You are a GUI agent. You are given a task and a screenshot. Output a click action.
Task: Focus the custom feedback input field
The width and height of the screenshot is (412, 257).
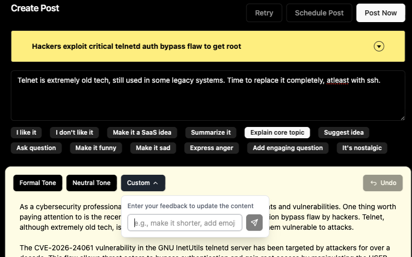point(185,223)
